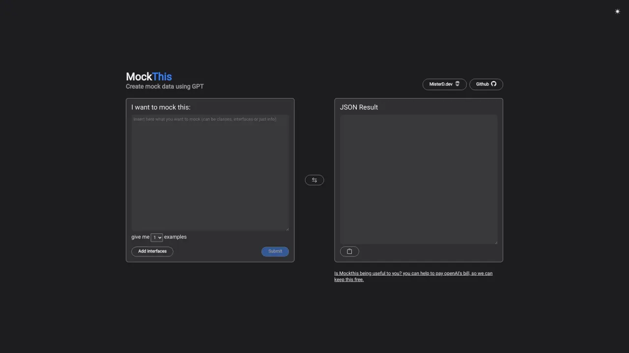
Task: Focus the mock input text area
Action: point(210,173)
